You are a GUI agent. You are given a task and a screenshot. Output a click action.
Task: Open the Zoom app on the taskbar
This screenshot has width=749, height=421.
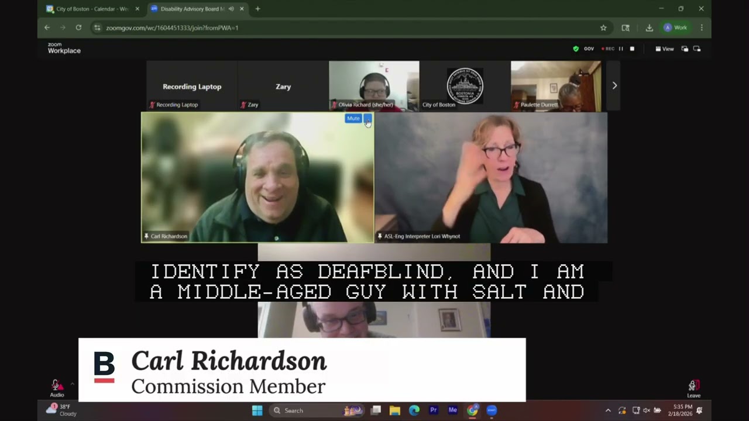tap(492, 410)
